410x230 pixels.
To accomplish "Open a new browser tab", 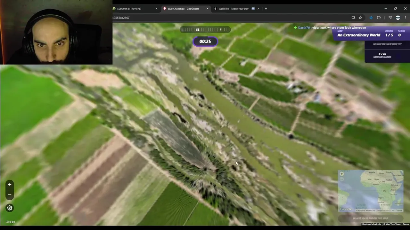I will tap(266, 9).
